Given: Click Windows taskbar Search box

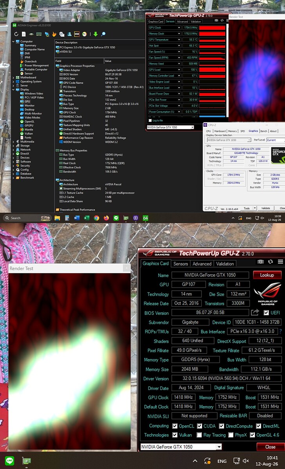Looking at the screenshot, I should coord(27,218).
